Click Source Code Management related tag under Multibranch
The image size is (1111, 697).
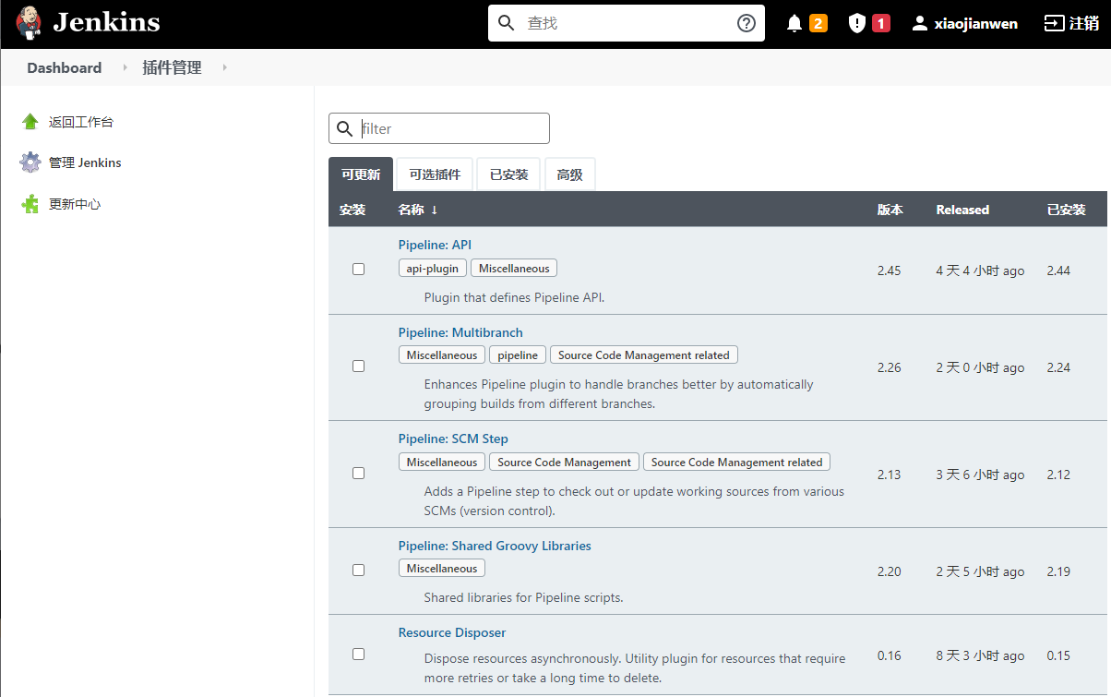pyautogui.click(x=644, y=355)
